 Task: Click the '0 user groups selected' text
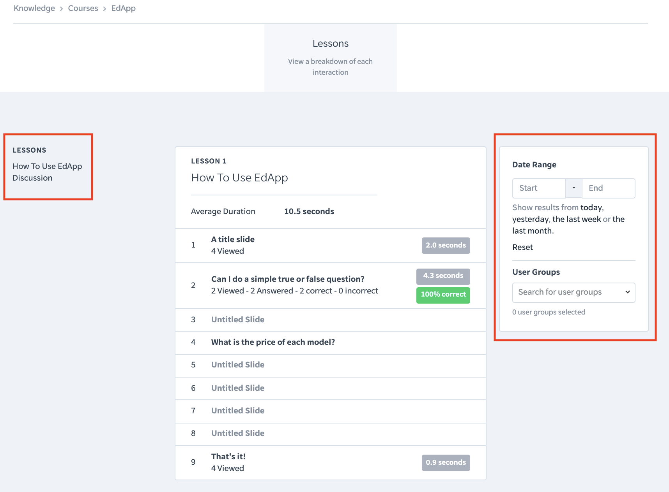(x=549, y=312)
